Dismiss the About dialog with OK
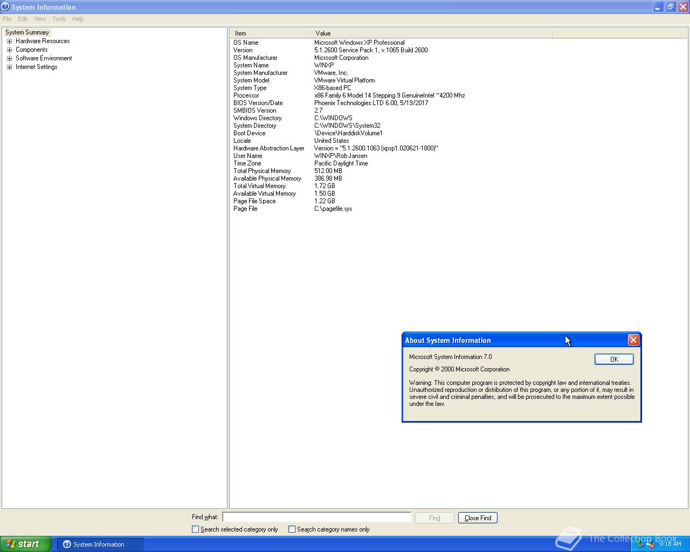 [613, 358]
